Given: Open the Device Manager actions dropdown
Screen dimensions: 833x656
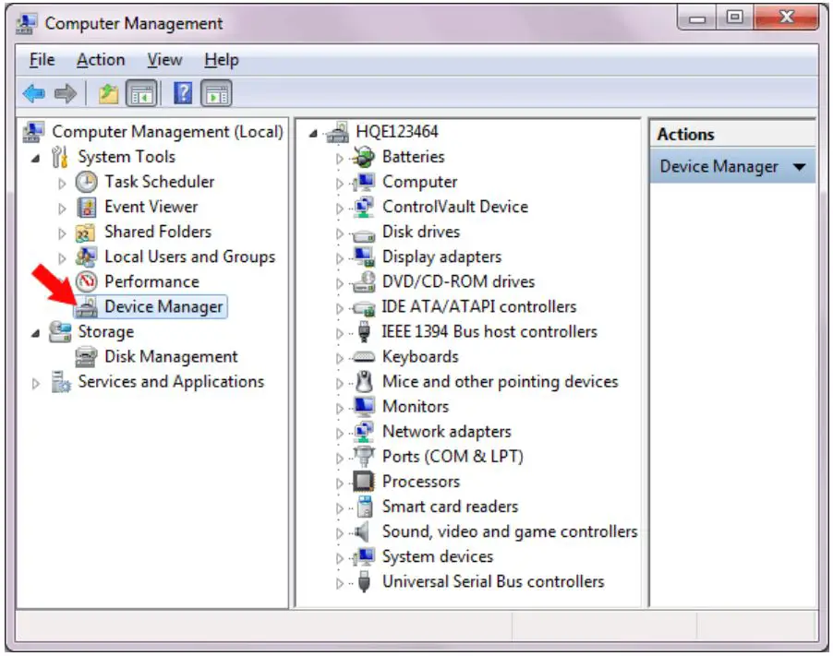Looking at the screenshot, I should coord(800,166).
